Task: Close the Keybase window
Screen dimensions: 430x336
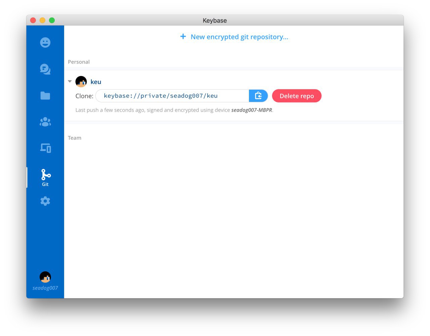Action: tap(33, 20)
